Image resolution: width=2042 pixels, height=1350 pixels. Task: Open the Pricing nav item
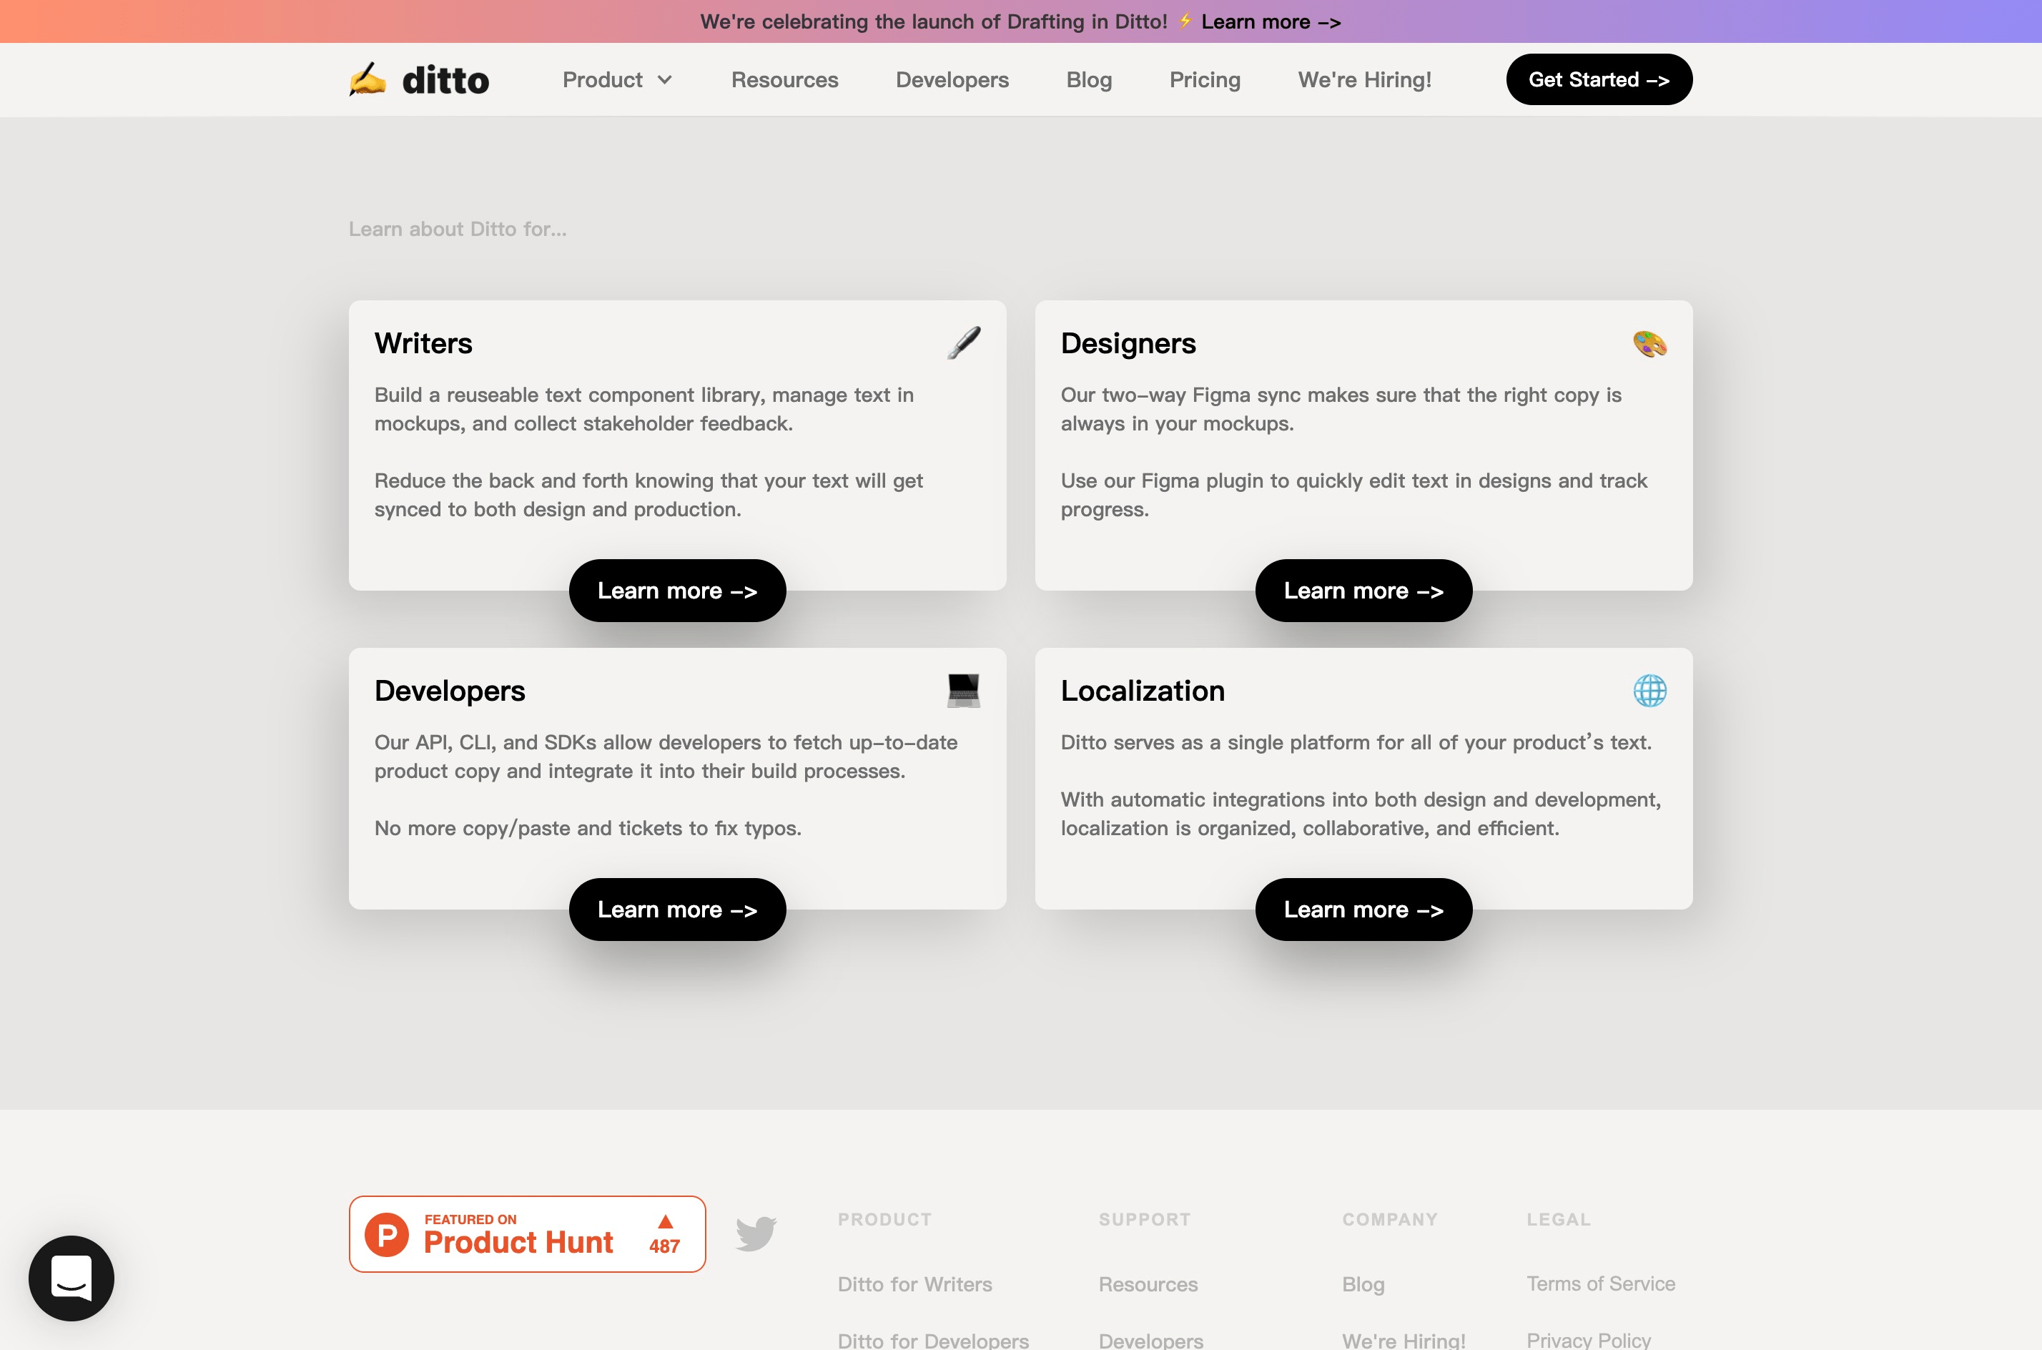[1204, 80]
